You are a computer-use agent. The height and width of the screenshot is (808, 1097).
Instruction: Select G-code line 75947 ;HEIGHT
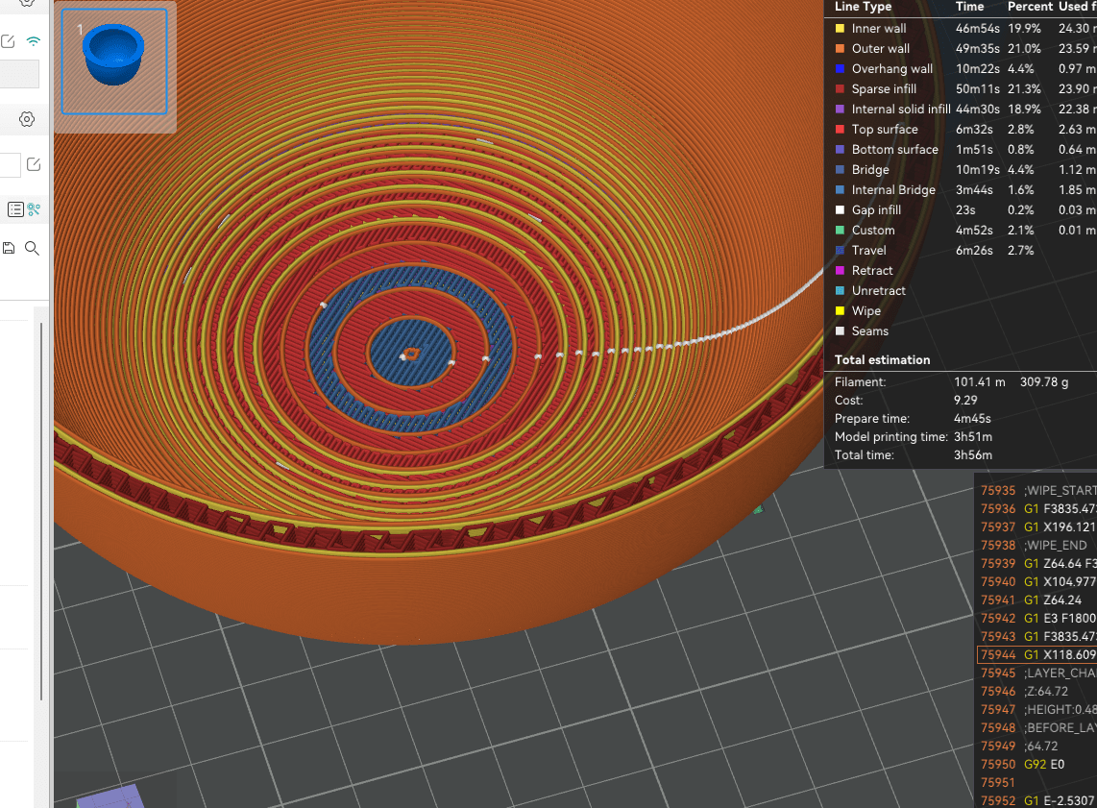click(x=1036, y=709)
